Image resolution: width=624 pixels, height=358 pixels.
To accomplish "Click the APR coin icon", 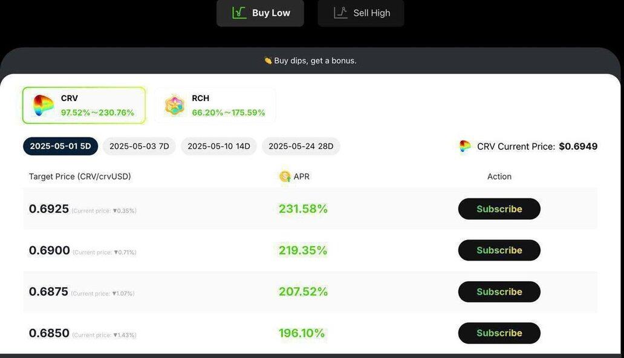I will 285,177.
